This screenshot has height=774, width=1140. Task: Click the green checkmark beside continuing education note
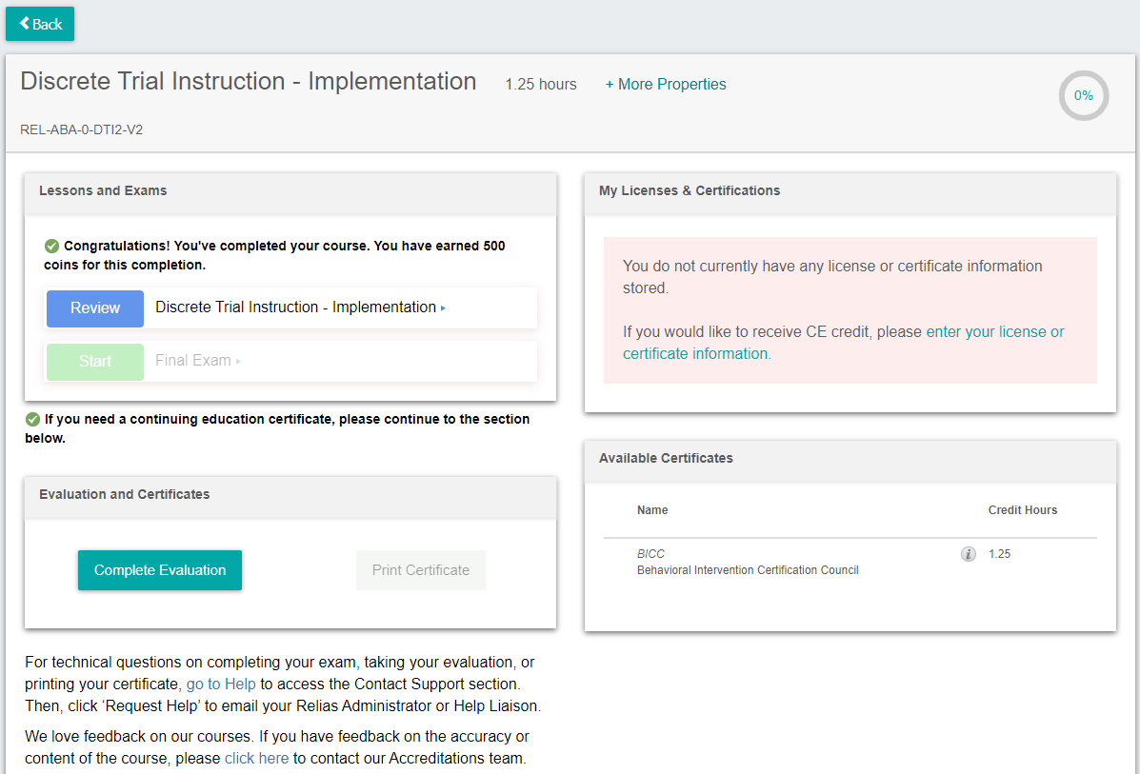coord(32,419)
